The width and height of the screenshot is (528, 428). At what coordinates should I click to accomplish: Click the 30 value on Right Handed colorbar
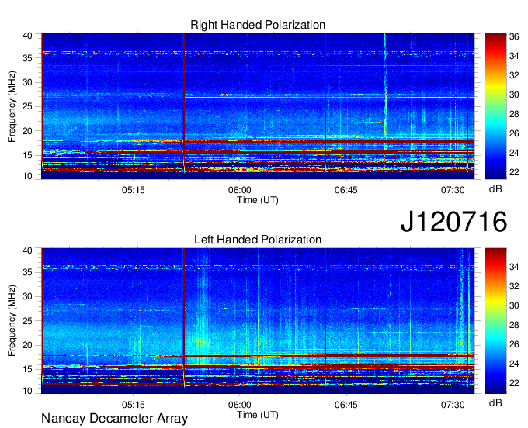[x=514, y=95]
